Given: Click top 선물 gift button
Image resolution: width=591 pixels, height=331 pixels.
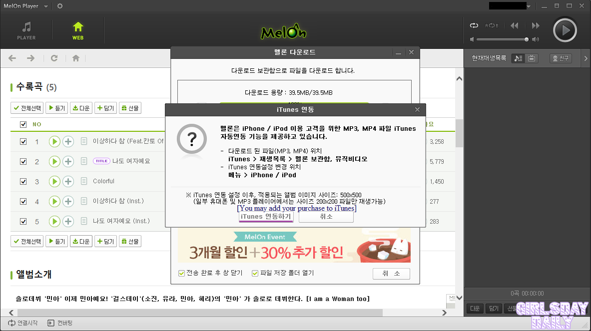Looking at the screenshot, I should (x=130, y=108).
